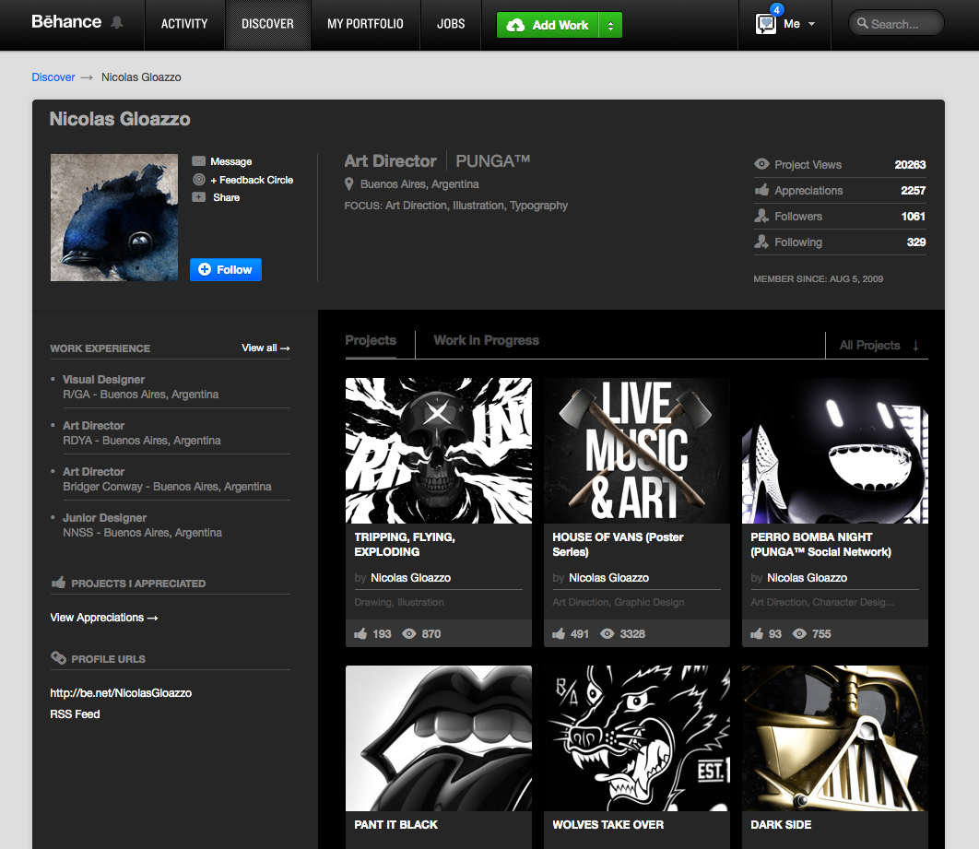Open the messages icon with badge 4

[x=765, y=24]
